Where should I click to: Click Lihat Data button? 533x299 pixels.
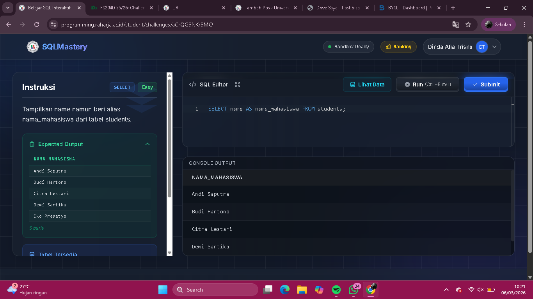point(367,84)
